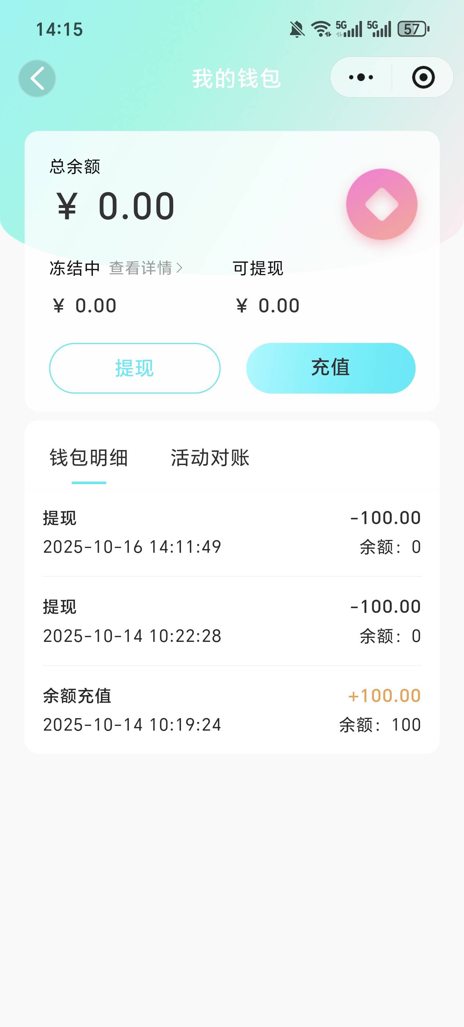Tap the Wi-Fi status icon

coord(321,29)
